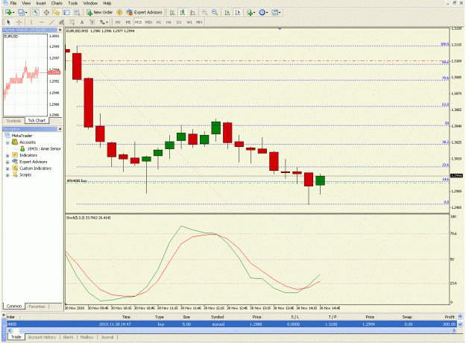Image resolution: width=466 pixels, height=343 pixels.
Task: Collapse the Accounts tree node
Action: [7, 142]
